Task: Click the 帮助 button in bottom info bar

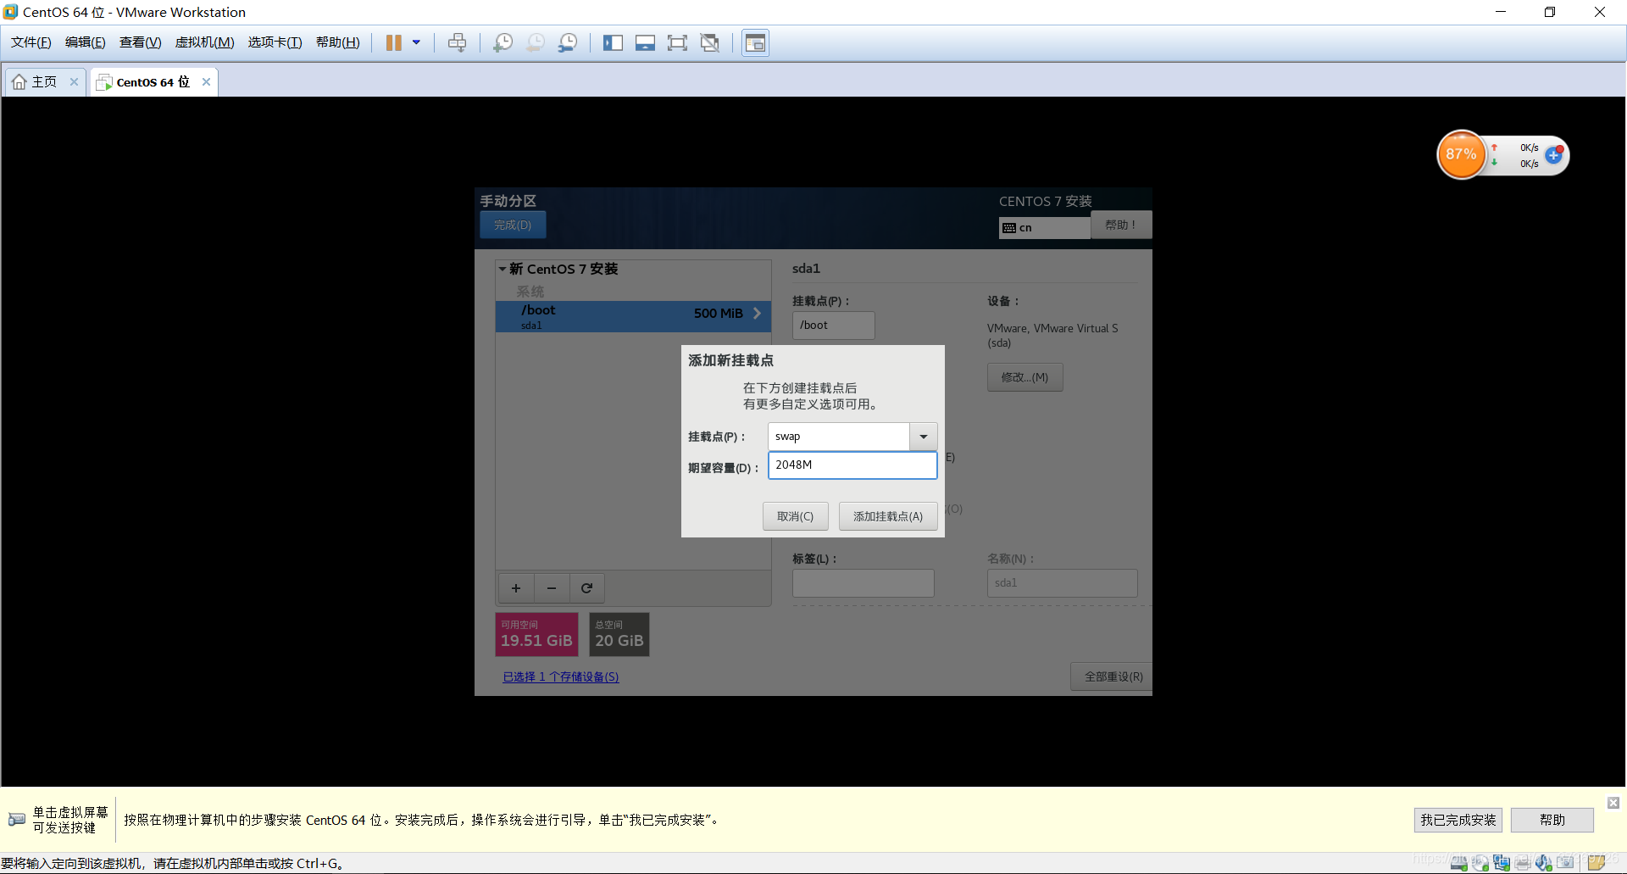Action: (1552, 820)
